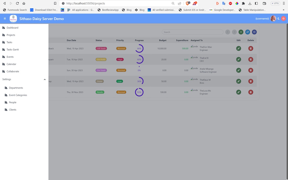Delete the TheDon Man project row

[x=251, y=48]
